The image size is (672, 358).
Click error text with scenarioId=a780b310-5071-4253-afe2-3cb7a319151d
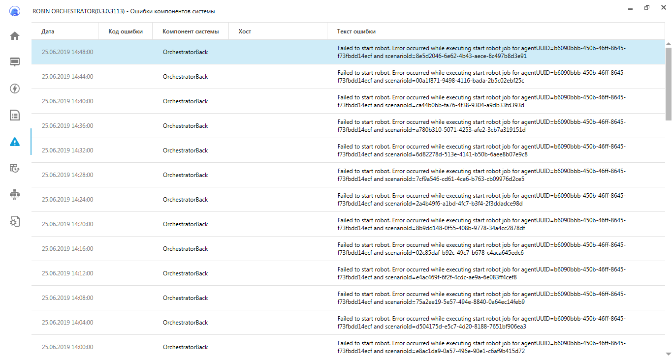coord(482,126)
